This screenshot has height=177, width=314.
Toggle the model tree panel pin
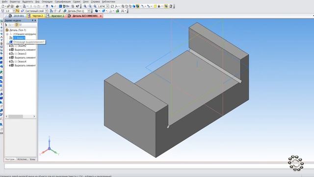(x=32, y=21)
